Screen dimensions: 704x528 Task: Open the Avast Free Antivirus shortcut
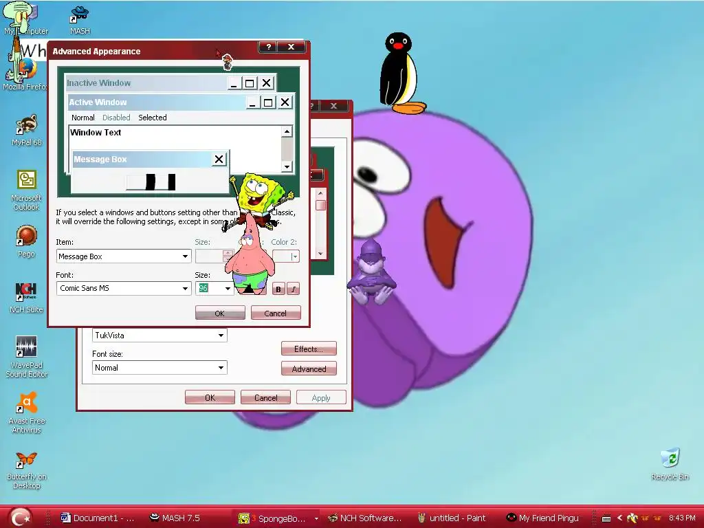(27, 412)
